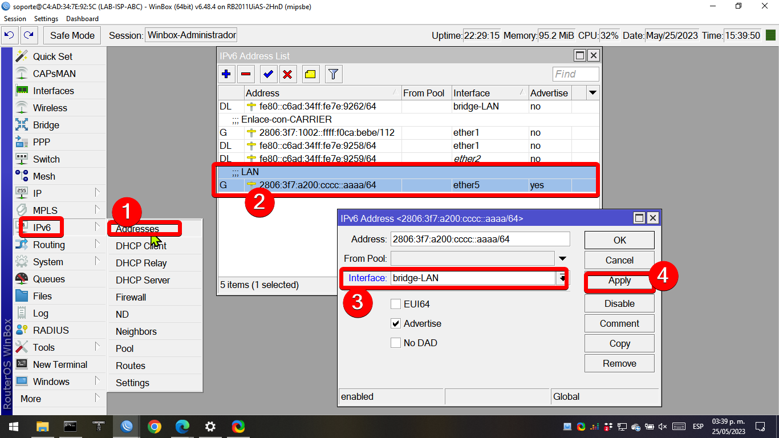Click inside the Find search field

pyautogui.click(x=575, y=74)
